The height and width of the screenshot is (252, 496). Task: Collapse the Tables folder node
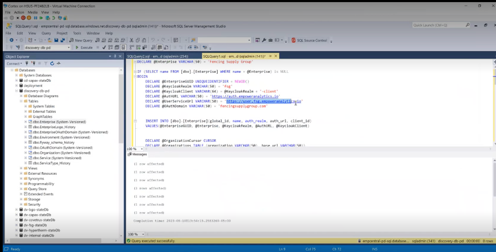(21, 101)
